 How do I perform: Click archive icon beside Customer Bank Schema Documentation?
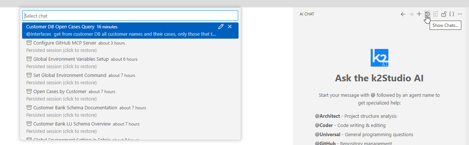coord(29,107)
